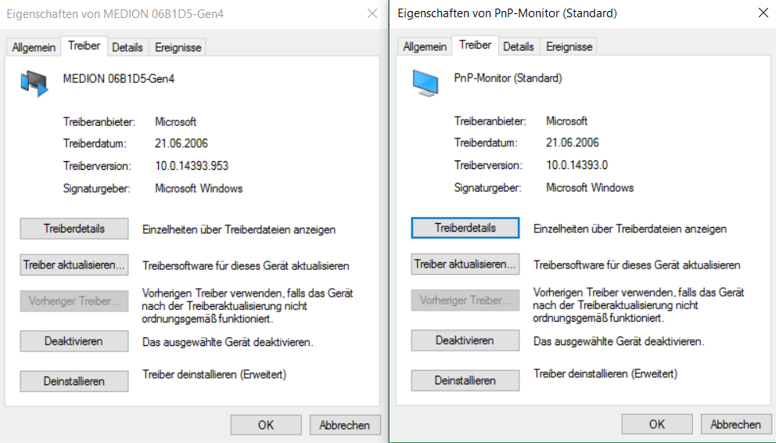
Task: Switch to Allgemein tab in PnP-Monitor dialog
Action: [x=425, y=47]
